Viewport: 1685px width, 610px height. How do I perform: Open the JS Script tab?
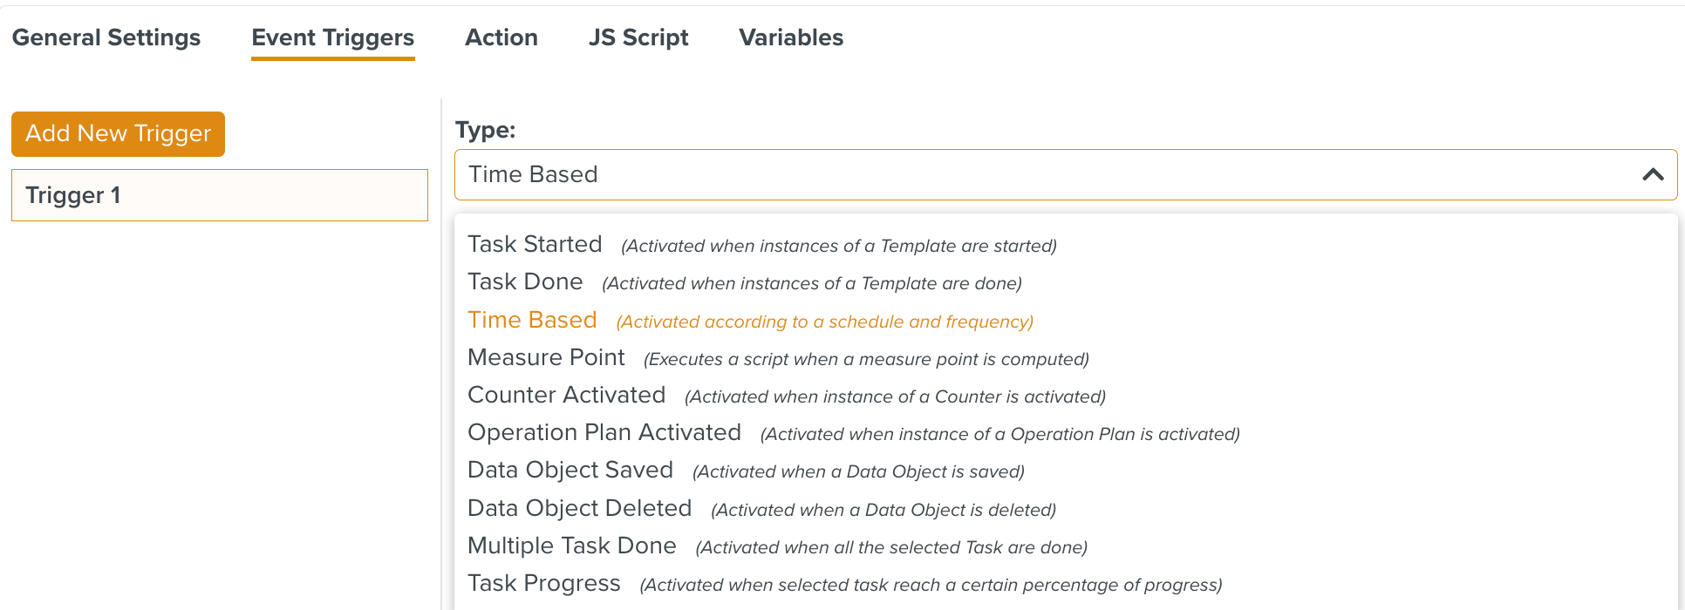click(x=638, y=37)
